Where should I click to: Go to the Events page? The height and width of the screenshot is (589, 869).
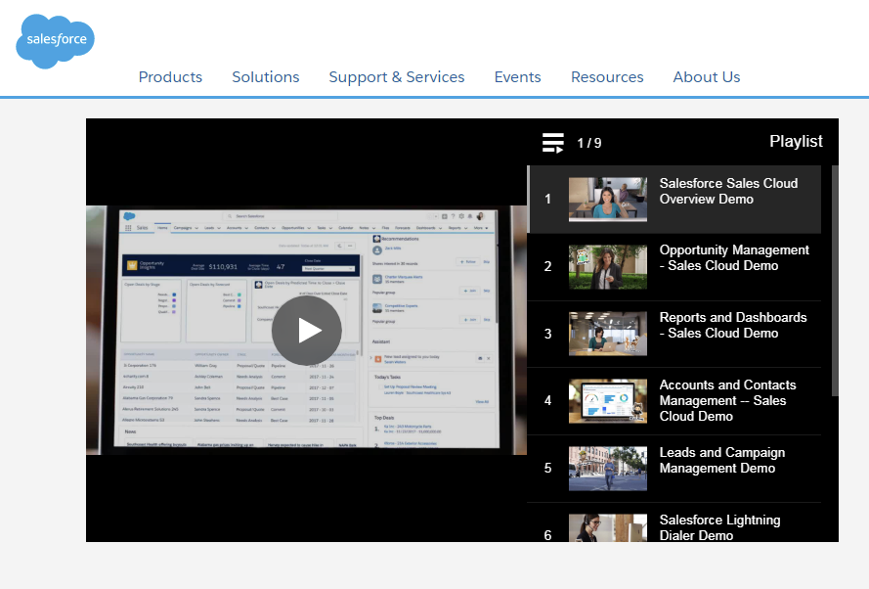(517, 77)
